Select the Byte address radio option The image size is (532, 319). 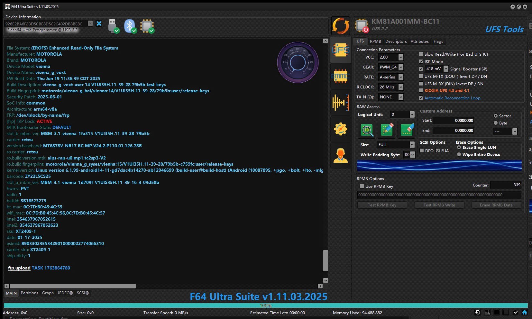(x=496, y=123)
